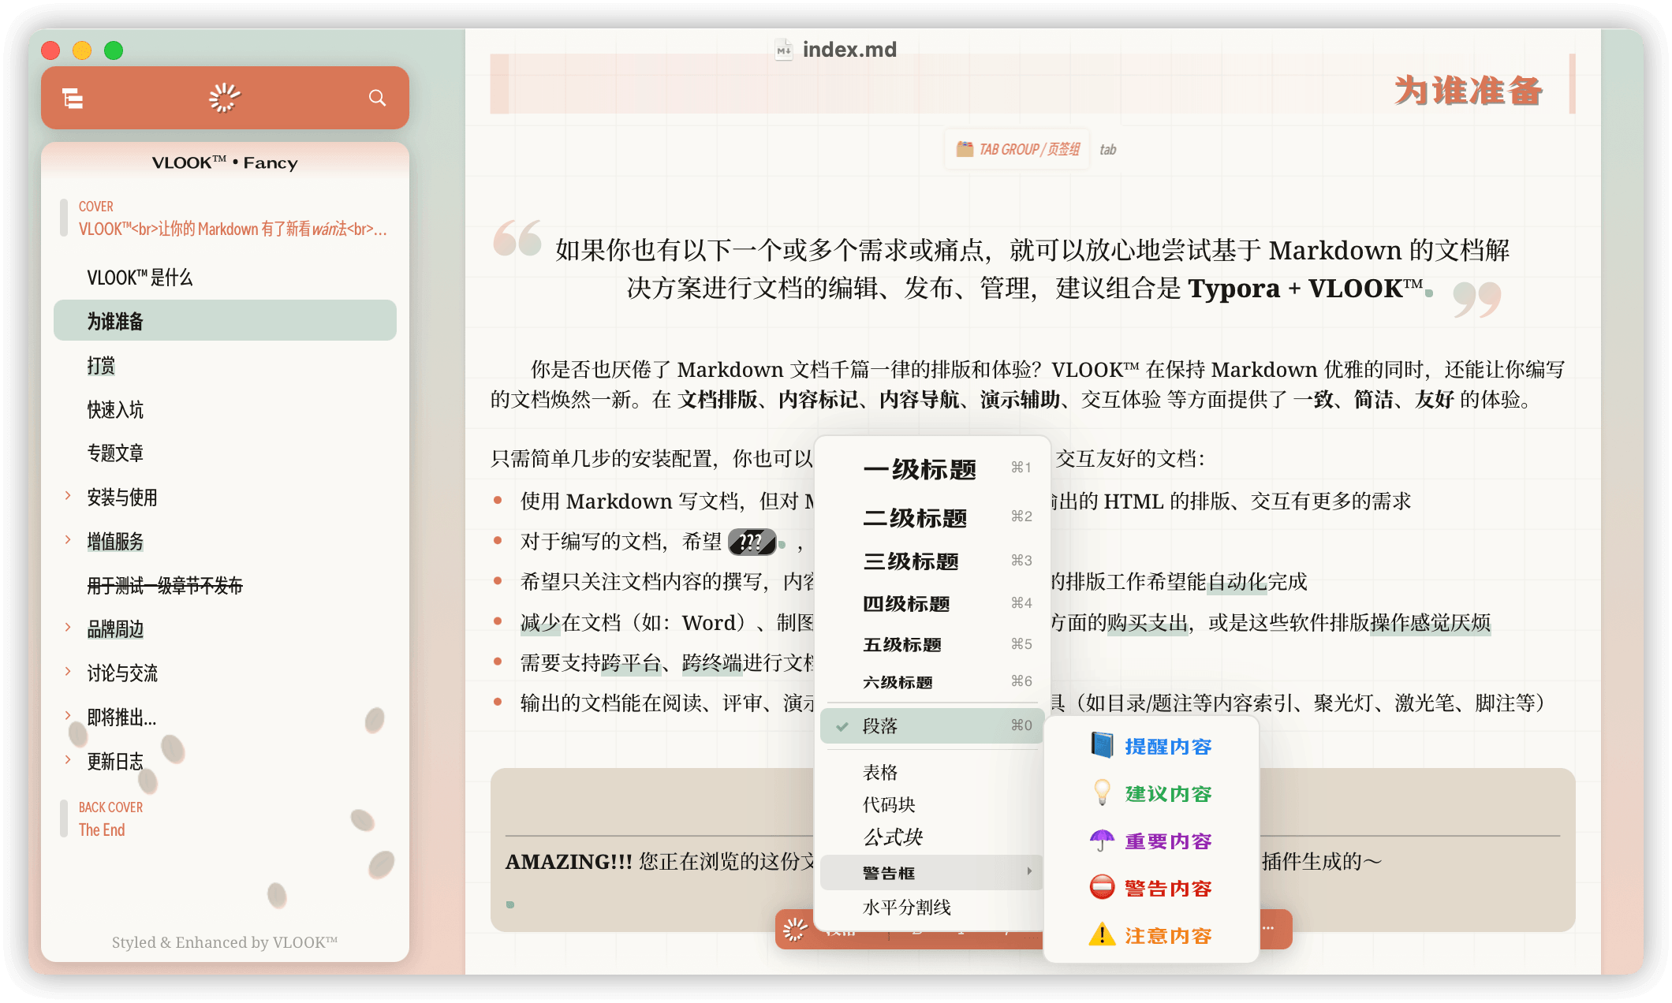
Task: Select 建议内容 alert type
Action: coord(1151,793)
